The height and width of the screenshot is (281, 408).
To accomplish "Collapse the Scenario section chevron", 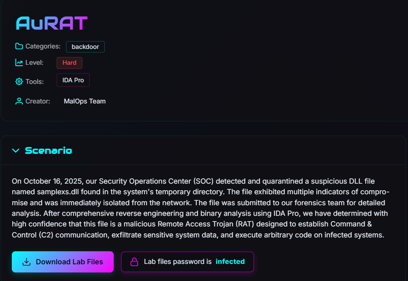I will pyautogui.click(x=16, y=151).
